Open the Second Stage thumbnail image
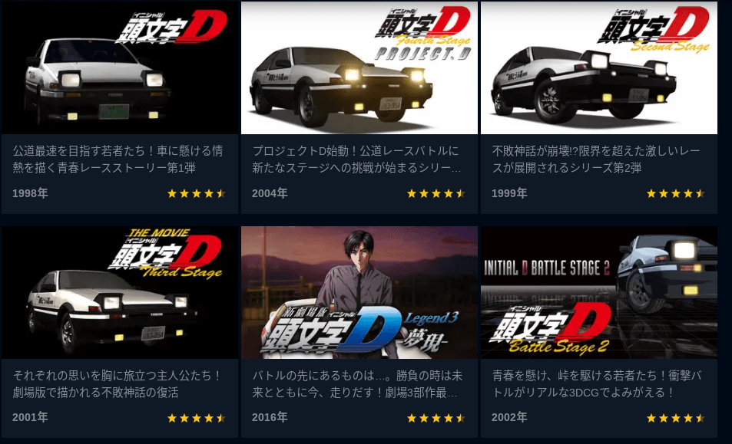The width and height of the screenshot is (732, 444). [599, 67]
